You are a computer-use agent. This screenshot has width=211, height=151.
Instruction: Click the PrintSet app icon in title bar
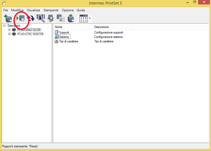point(4,3)
